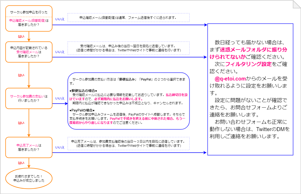The width and height of the screenshot is (301, 194).
Task: Click いいえ label beside サークル参加費の支払い box
Action: point(60,98)
